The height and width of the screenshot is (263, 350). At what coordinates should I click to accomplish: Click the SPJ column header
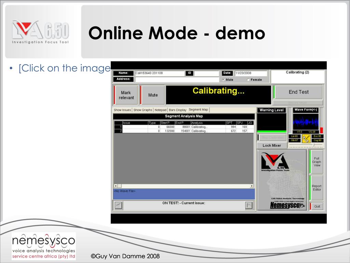click(242, 123)
